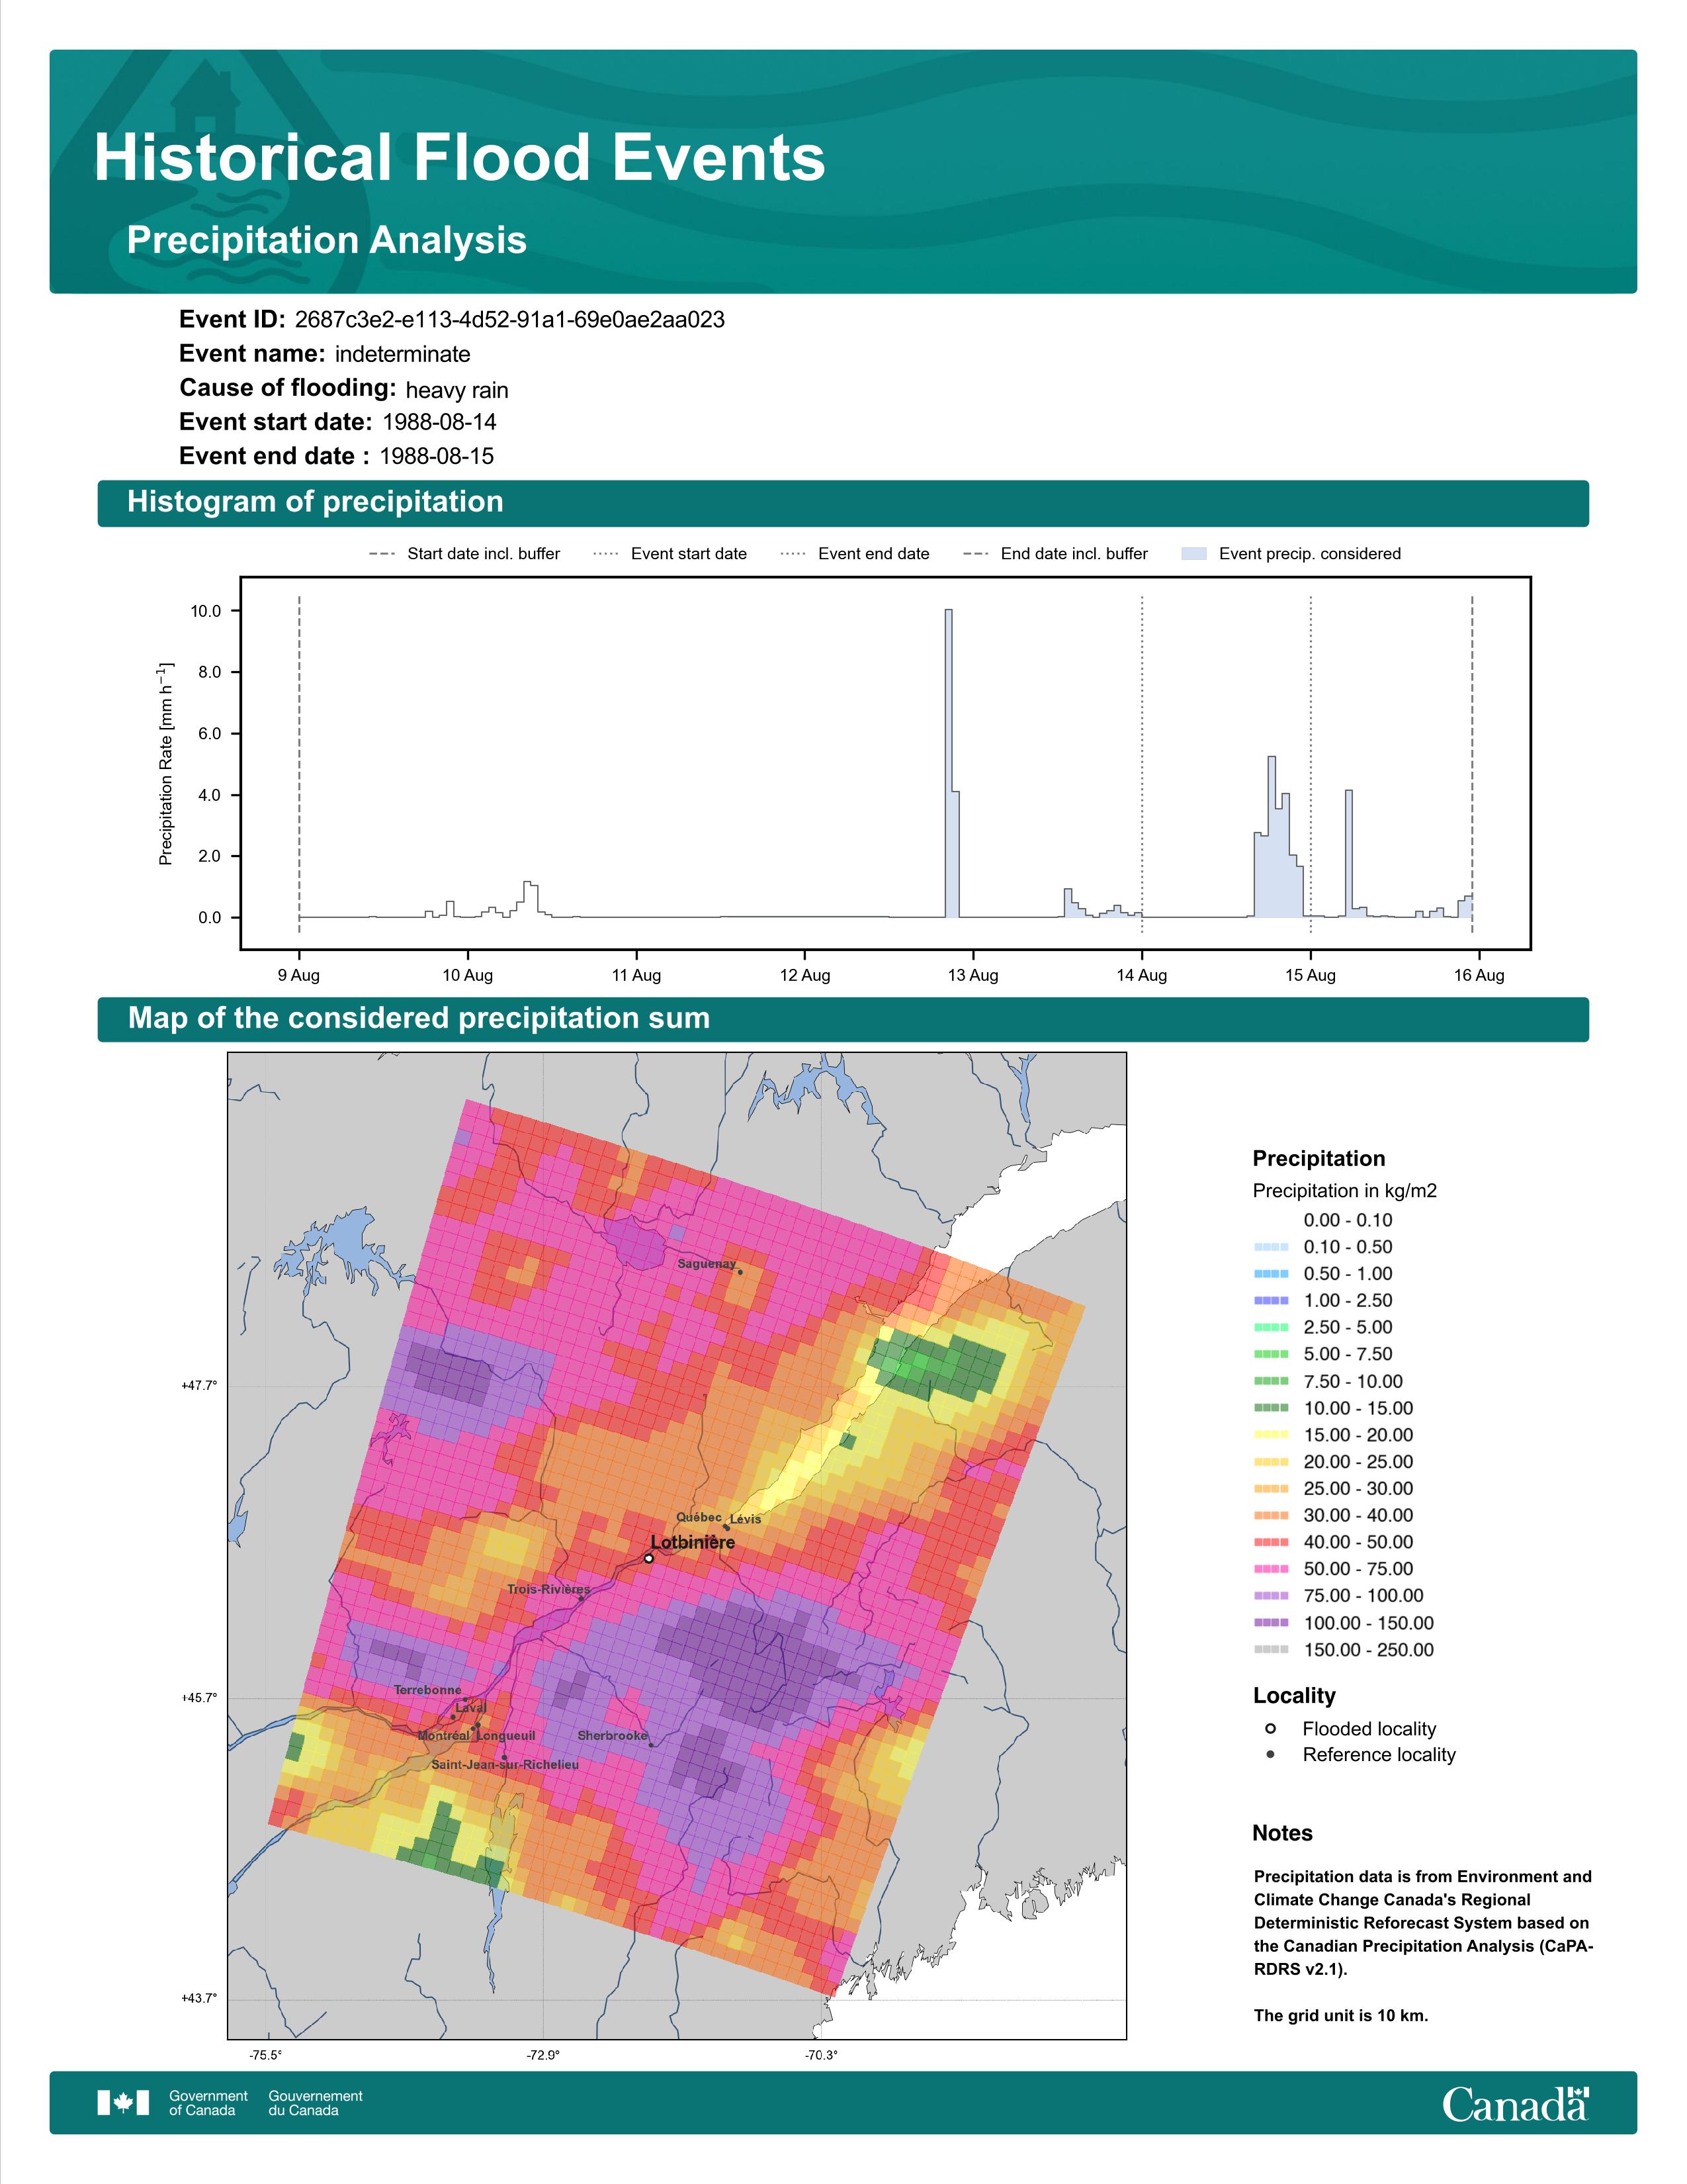Click the 75.00 - 100.00 purple swatch
This screenshot has width=1687, height=2184.
coord(1272,1596)
